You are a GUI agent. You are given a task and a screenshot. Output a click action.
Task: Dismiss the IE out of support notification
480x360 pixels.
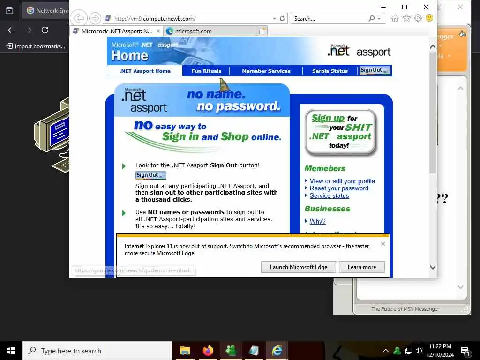pos(382,244)
